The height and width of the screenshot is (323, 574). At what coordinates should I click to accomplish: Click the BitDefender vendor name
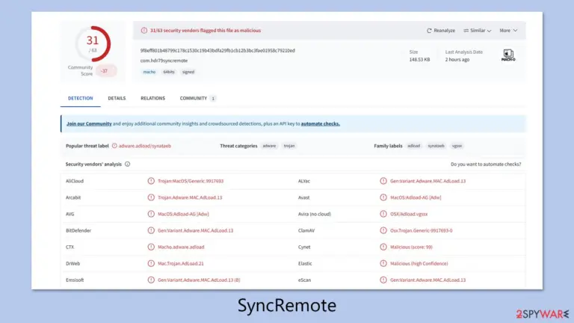click(x=78, y=230)
